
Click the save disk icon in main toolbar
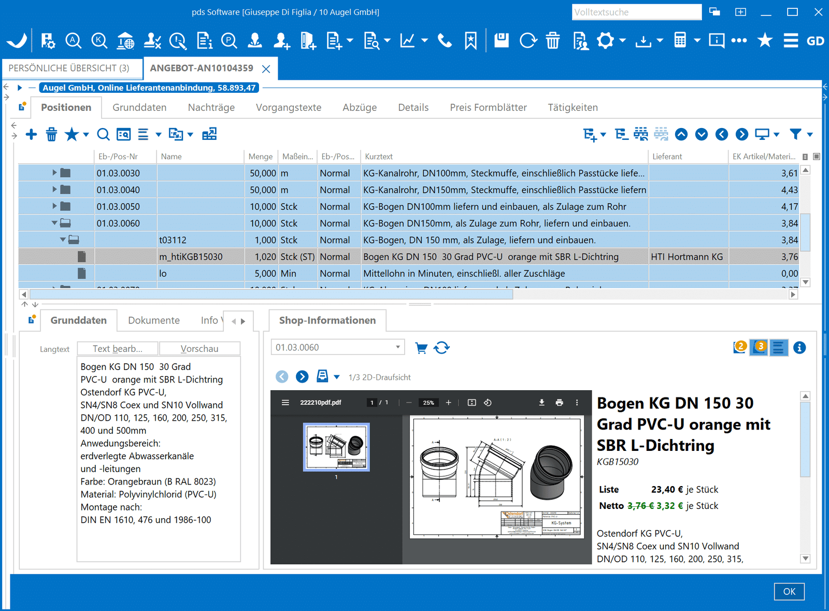[x=501, y=40]
